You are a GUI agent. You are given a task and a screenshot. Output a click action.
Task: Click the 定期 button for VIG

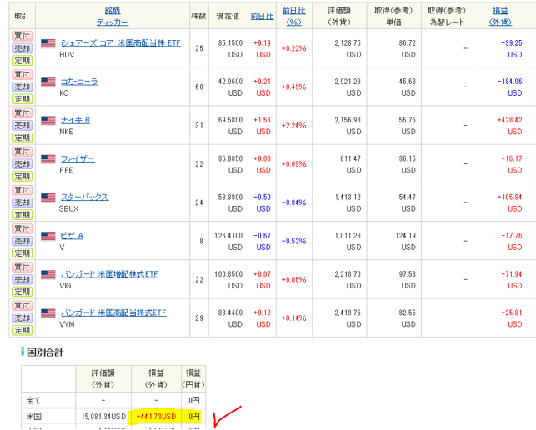[23, 292]
